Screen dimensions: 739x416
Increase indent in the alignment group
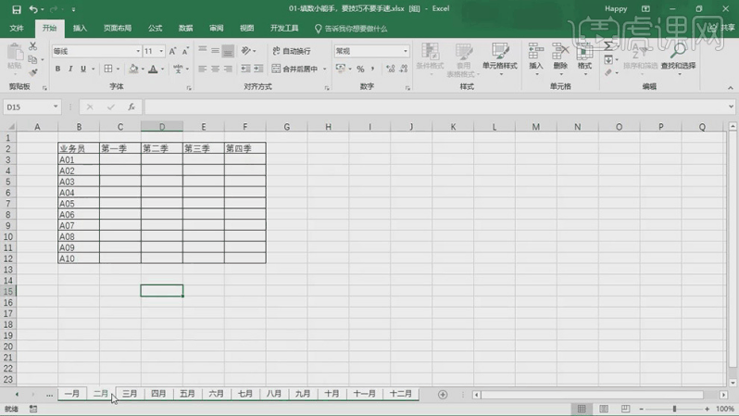pos(258,69)
